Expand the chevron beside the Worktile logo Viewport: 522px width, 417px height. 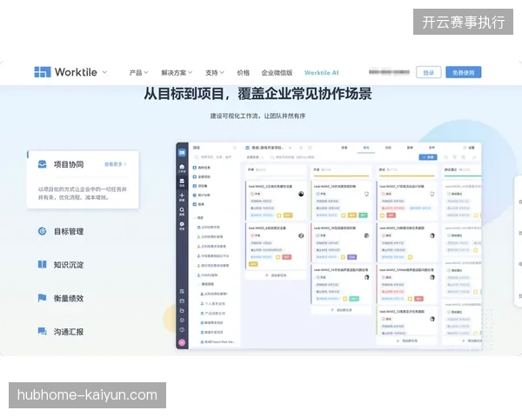104,72
